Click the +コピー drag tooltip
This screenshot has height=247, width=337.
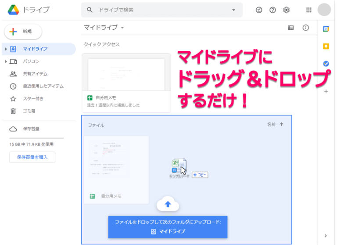(x=200, y=175)
